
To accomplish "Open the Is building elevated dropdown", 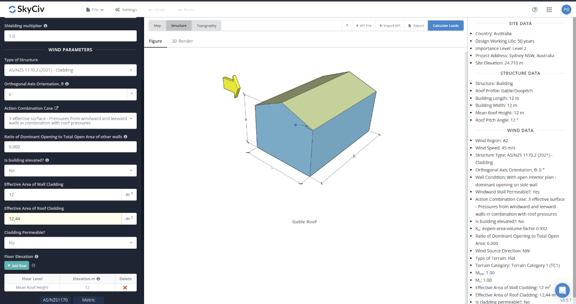I will [70, 170].
